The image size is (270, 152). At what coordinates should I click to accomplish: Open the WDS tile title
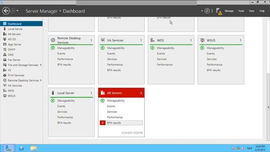click(160, 41)
